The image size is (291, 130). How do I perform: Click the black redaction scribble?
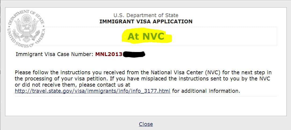tap(134, 54)
